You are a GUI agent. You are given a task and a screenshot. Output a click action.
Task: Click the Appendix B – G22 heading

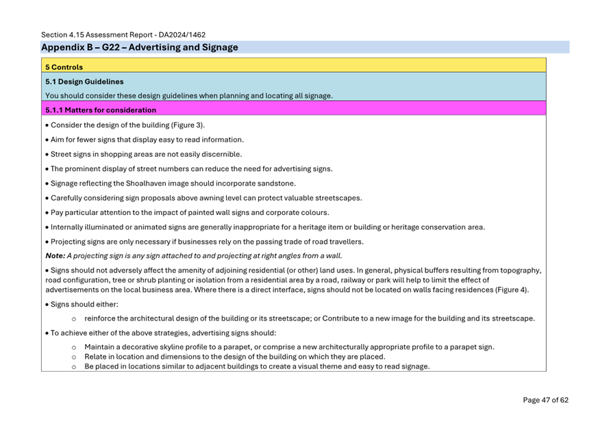pos(140,47)
